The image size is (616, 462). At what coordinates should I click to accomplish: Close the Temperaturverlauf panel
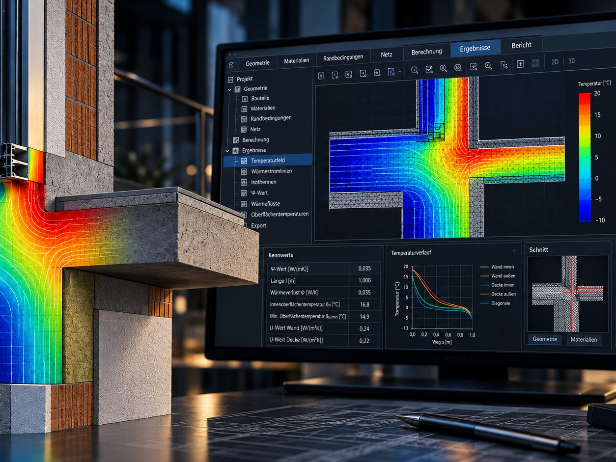[x=514, y=251]
